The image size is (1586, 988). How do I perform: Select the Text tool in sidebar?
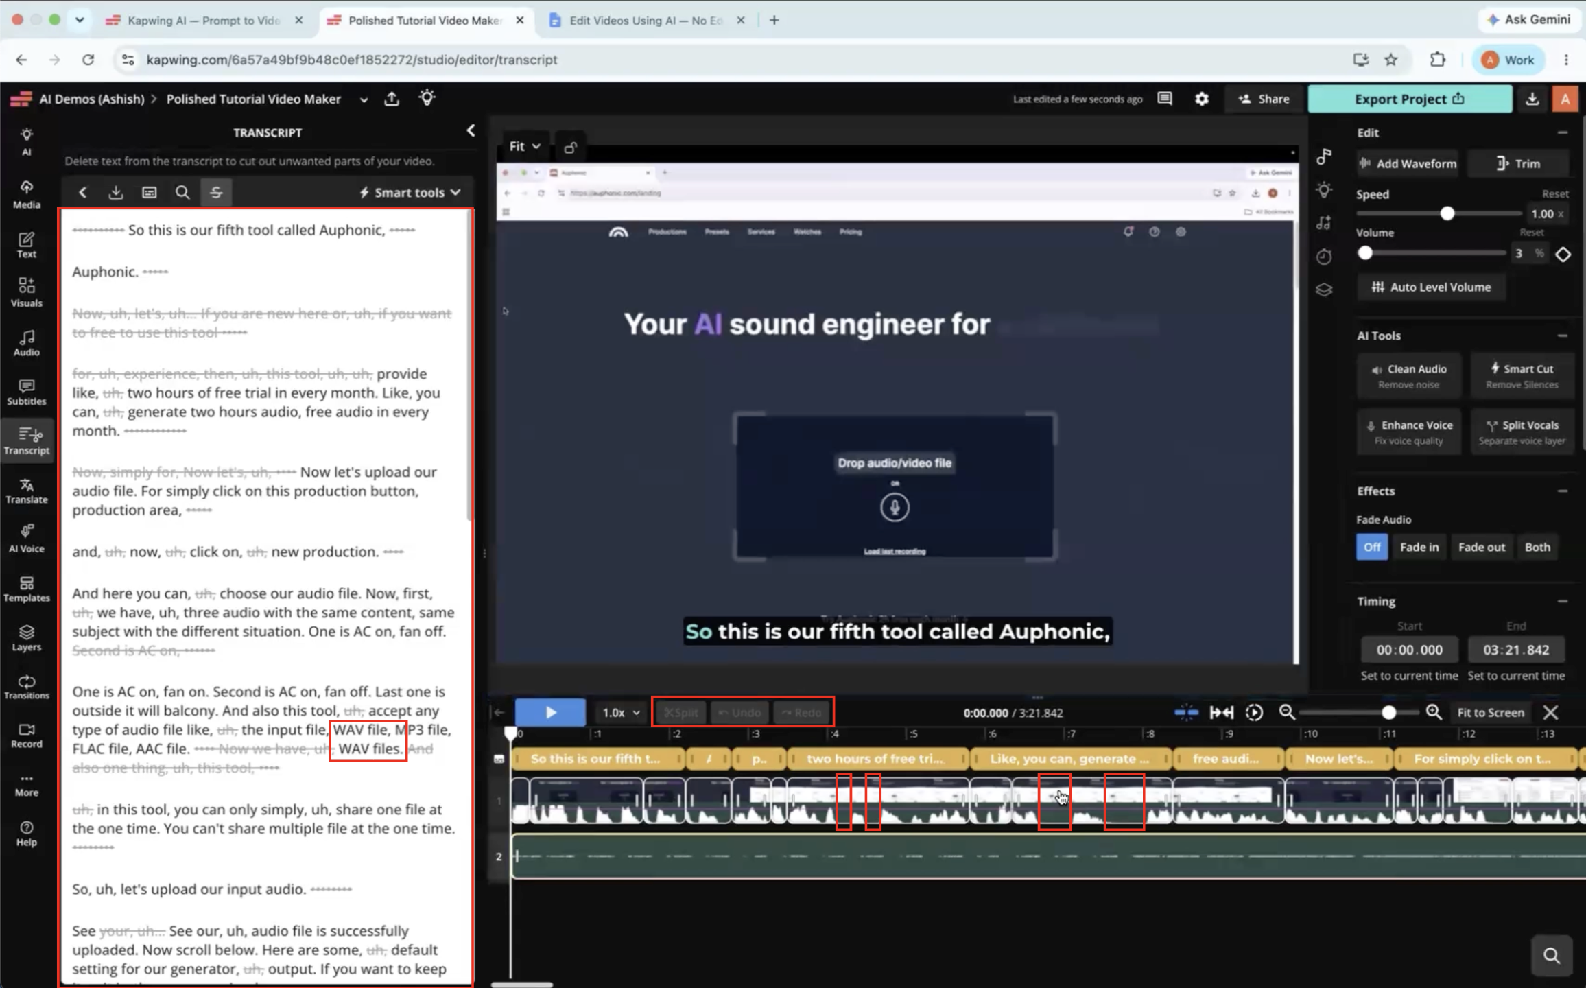click(26, 245)
